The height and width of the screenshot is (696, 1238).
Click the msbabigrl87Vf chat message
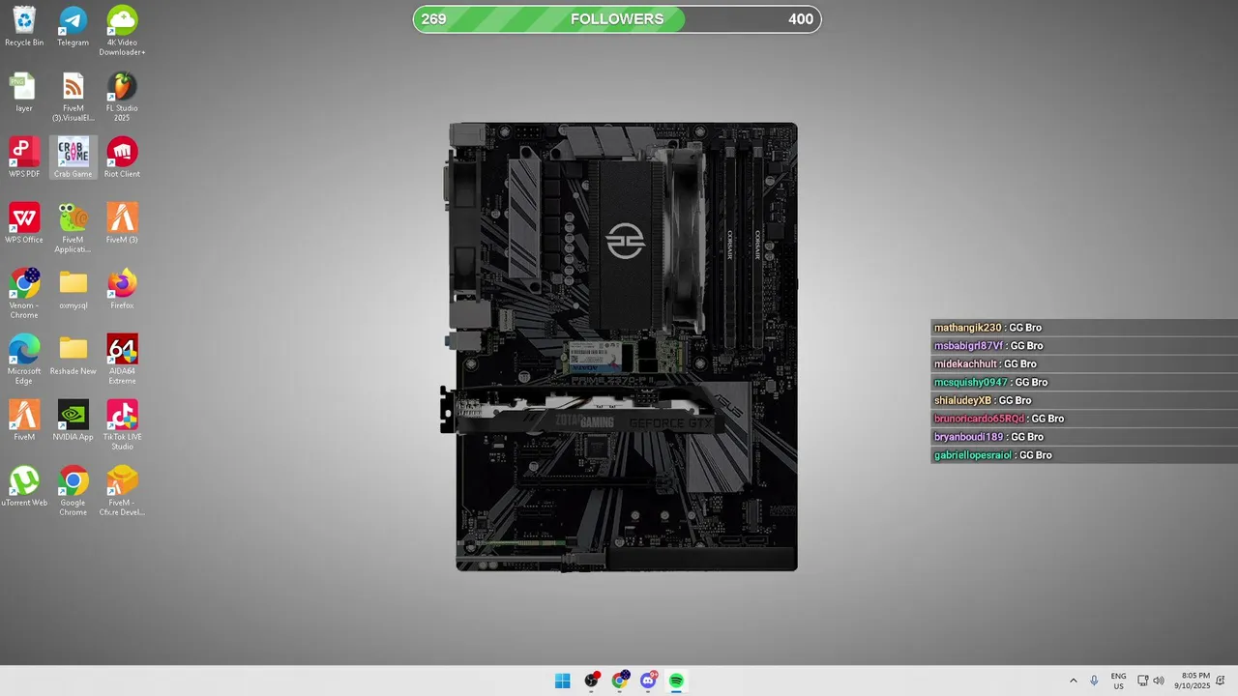[1084, 346]
